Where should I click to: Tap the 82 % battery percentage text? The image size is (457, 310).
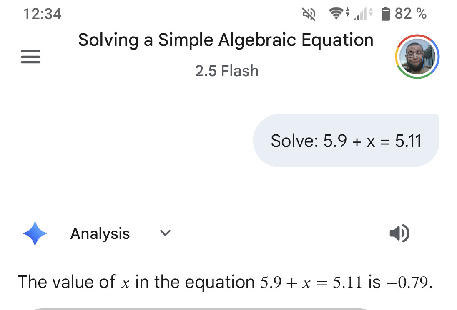coord(410,14)
